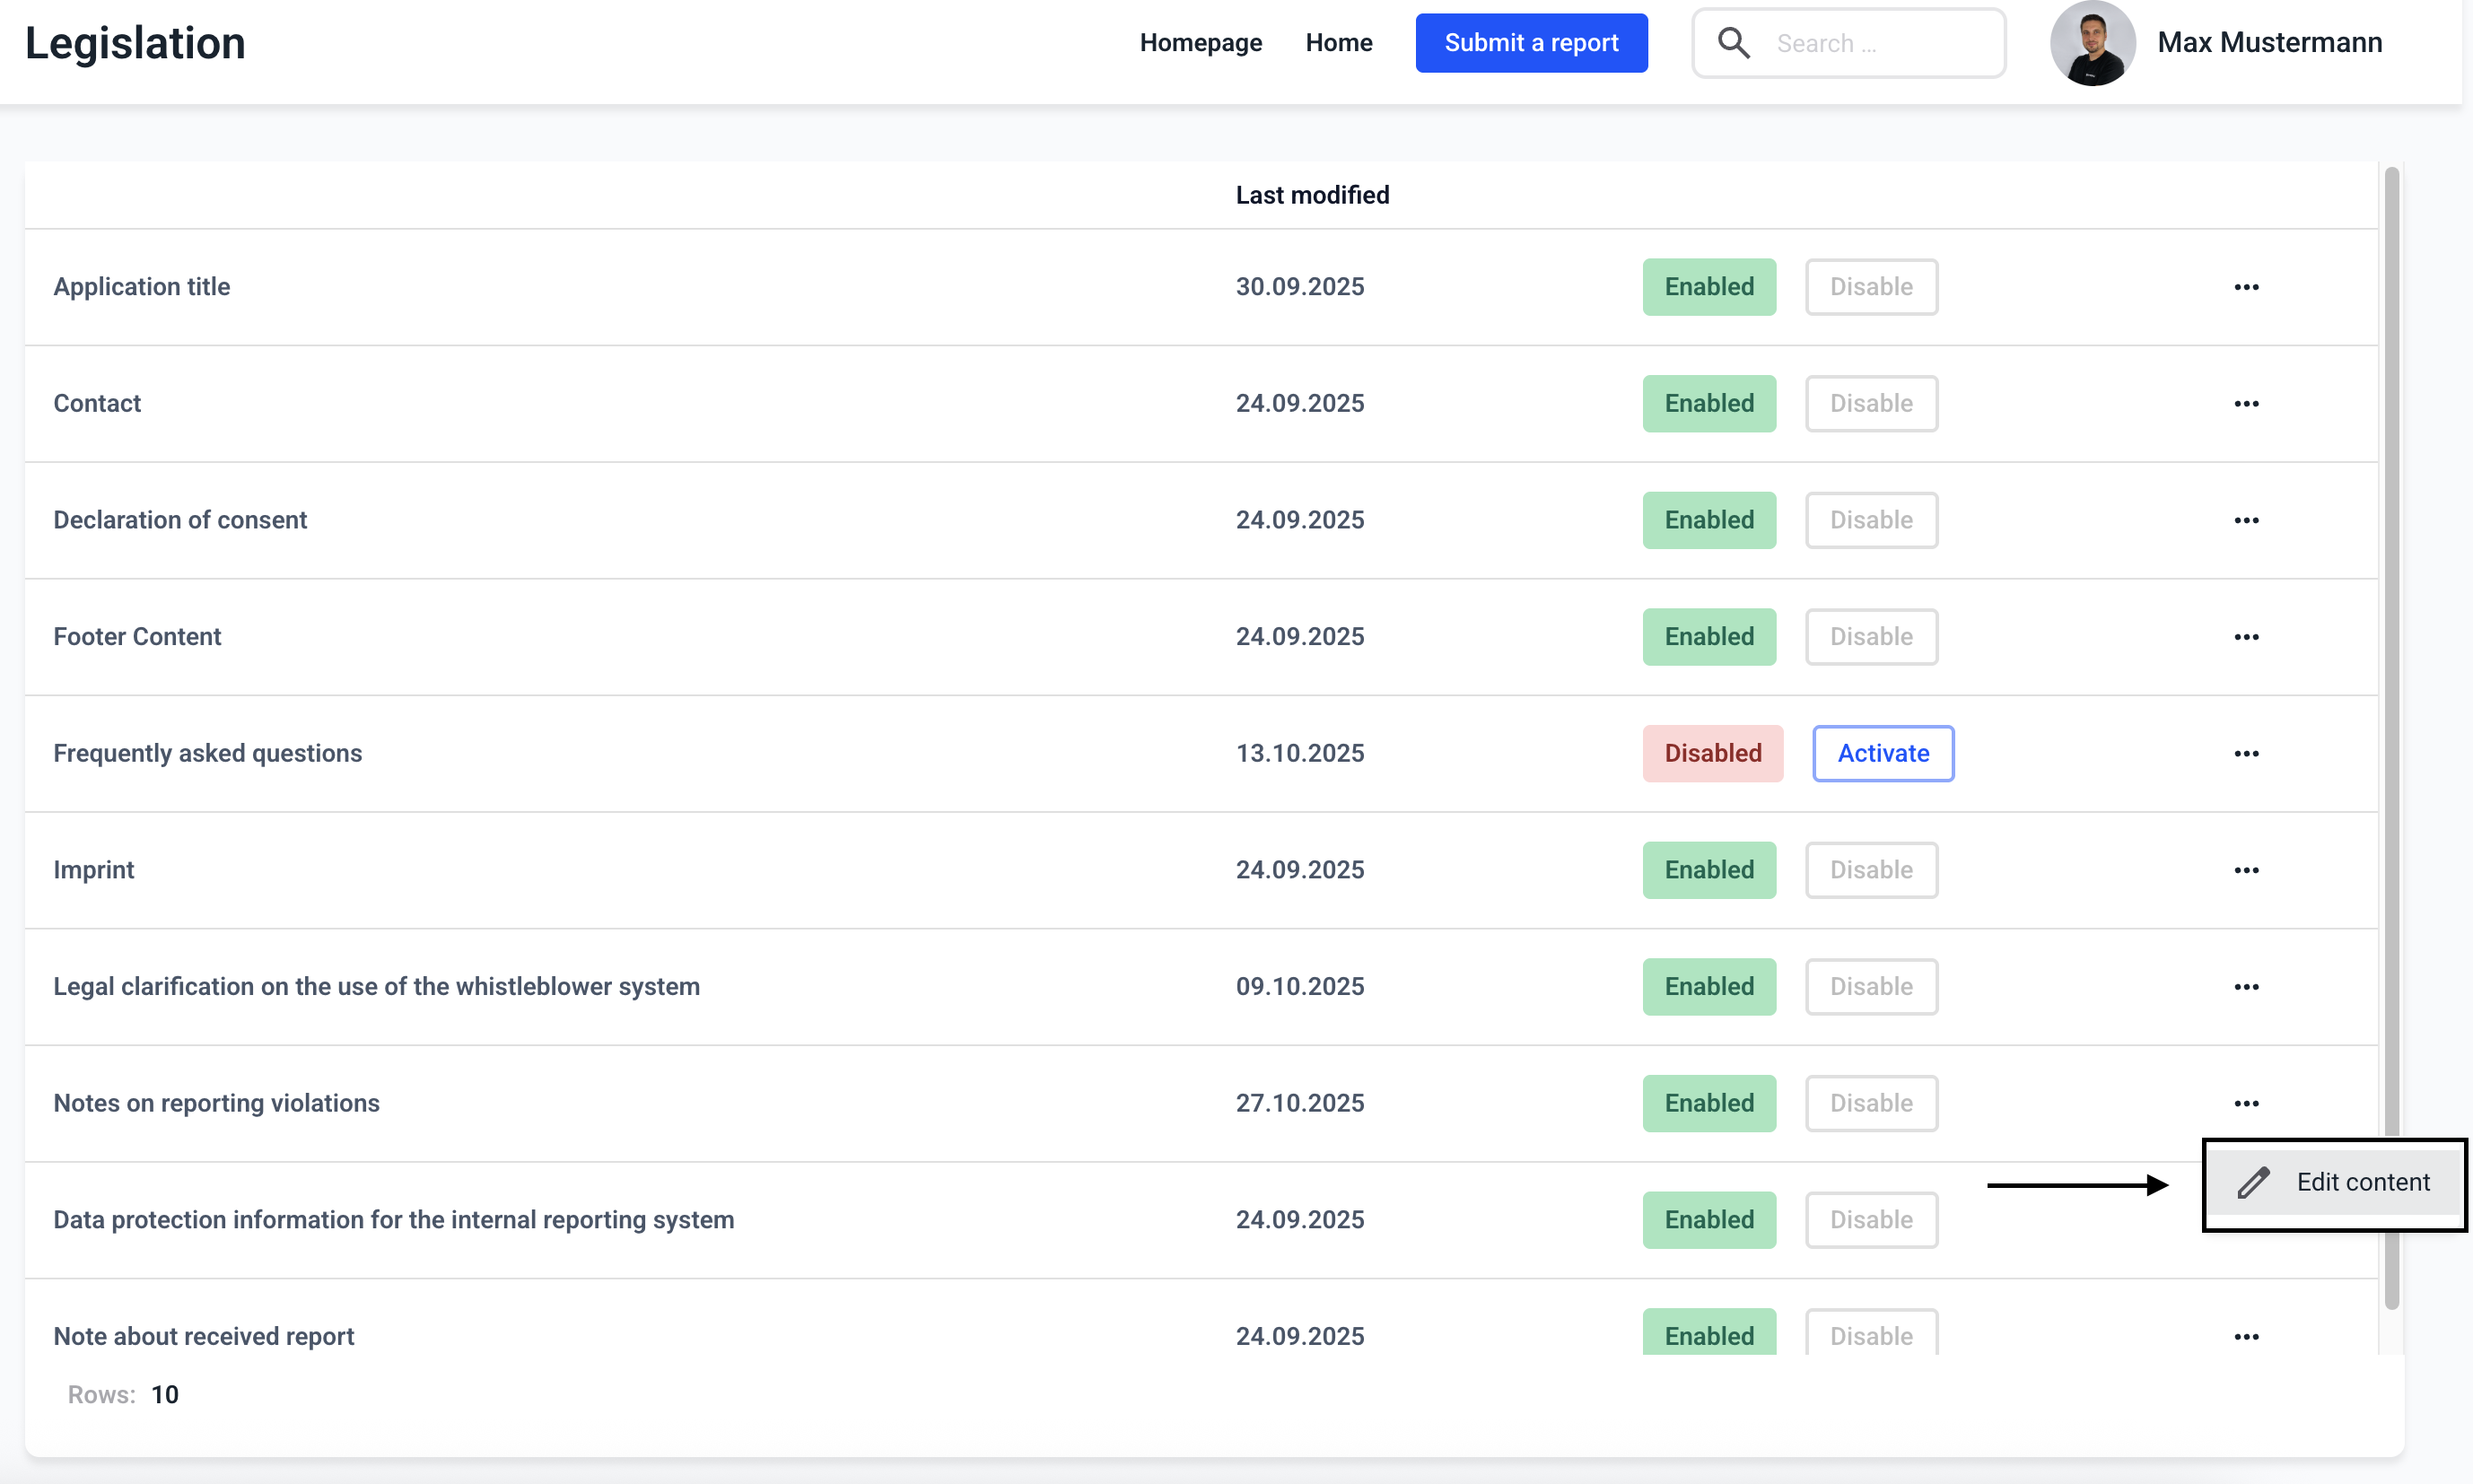Click the table's vertical scrollbar
The width and height of the screenshot is (2473, 1484).
(x=2391, y=700)
